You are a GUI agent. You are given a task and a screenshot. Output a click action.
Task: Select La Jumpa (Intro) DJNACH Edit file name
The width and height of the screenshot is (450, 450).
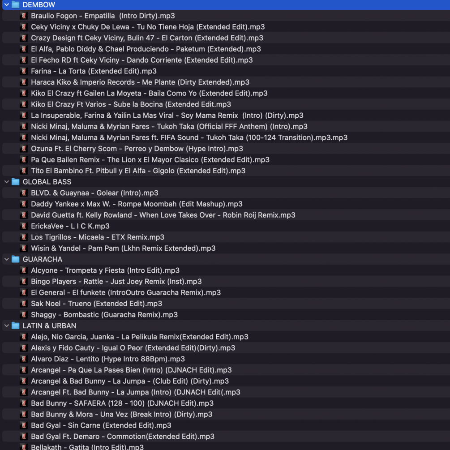[136, 392]
